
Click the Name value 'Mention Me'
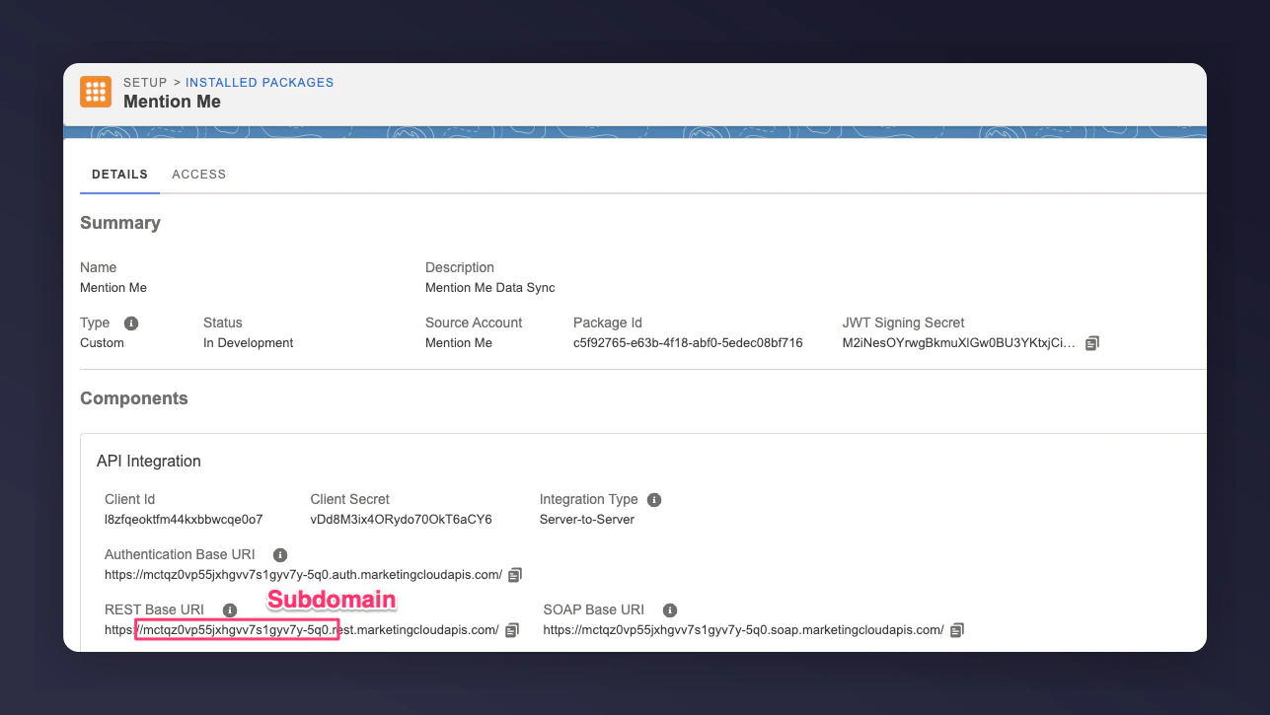(113, 288)
